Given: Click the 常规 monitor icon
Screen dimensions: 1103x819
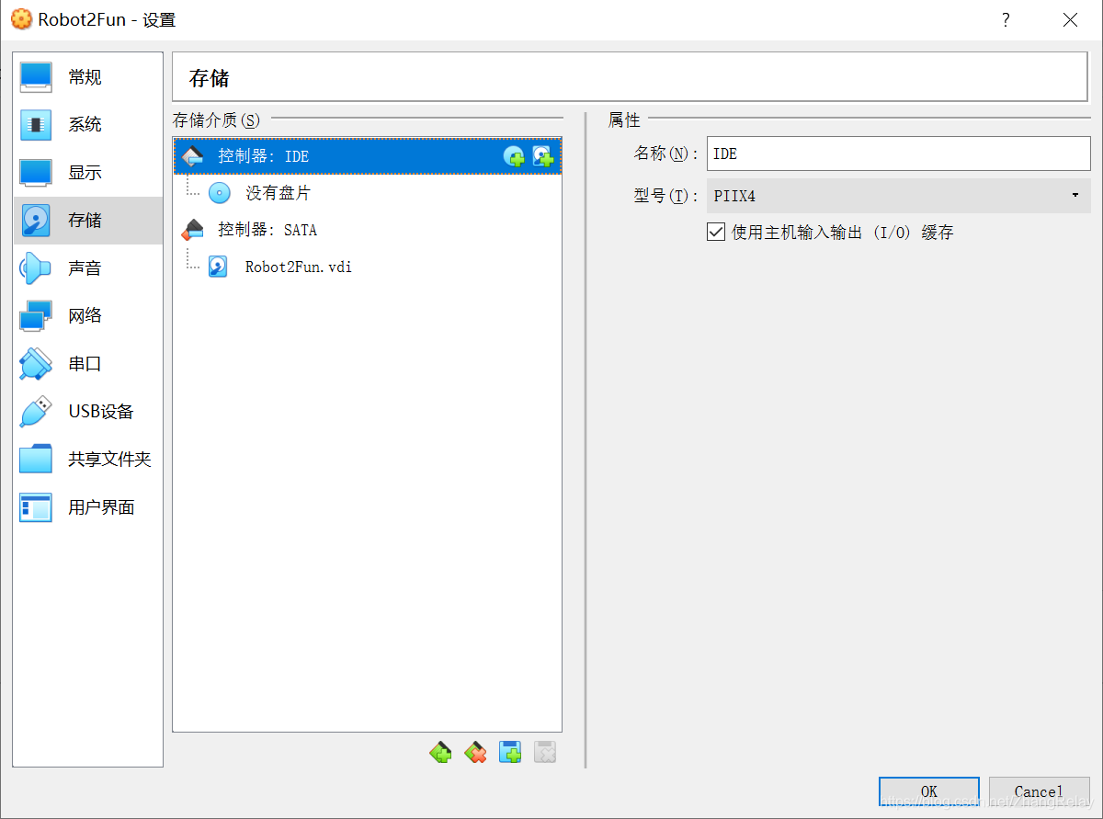Looking at the screenshot, I should [x=36, y=77].
